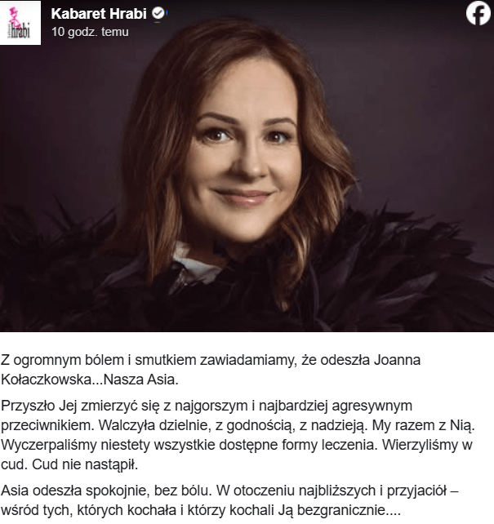
Task: Click the sentence "Cud nie nastąpił."
Action: pos(85,464)
